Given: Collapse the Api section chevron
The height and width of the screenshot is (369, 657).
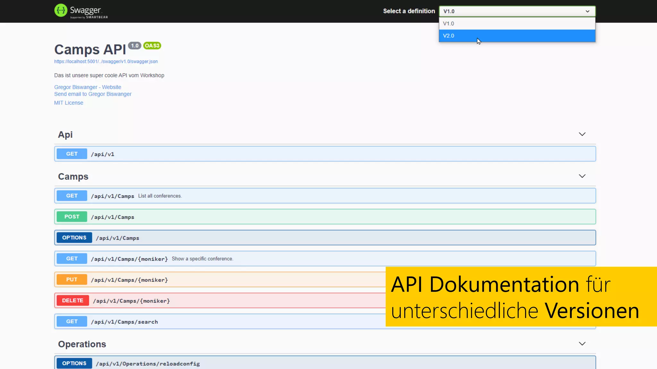Looking at the screenshot, I should point(582,134).
